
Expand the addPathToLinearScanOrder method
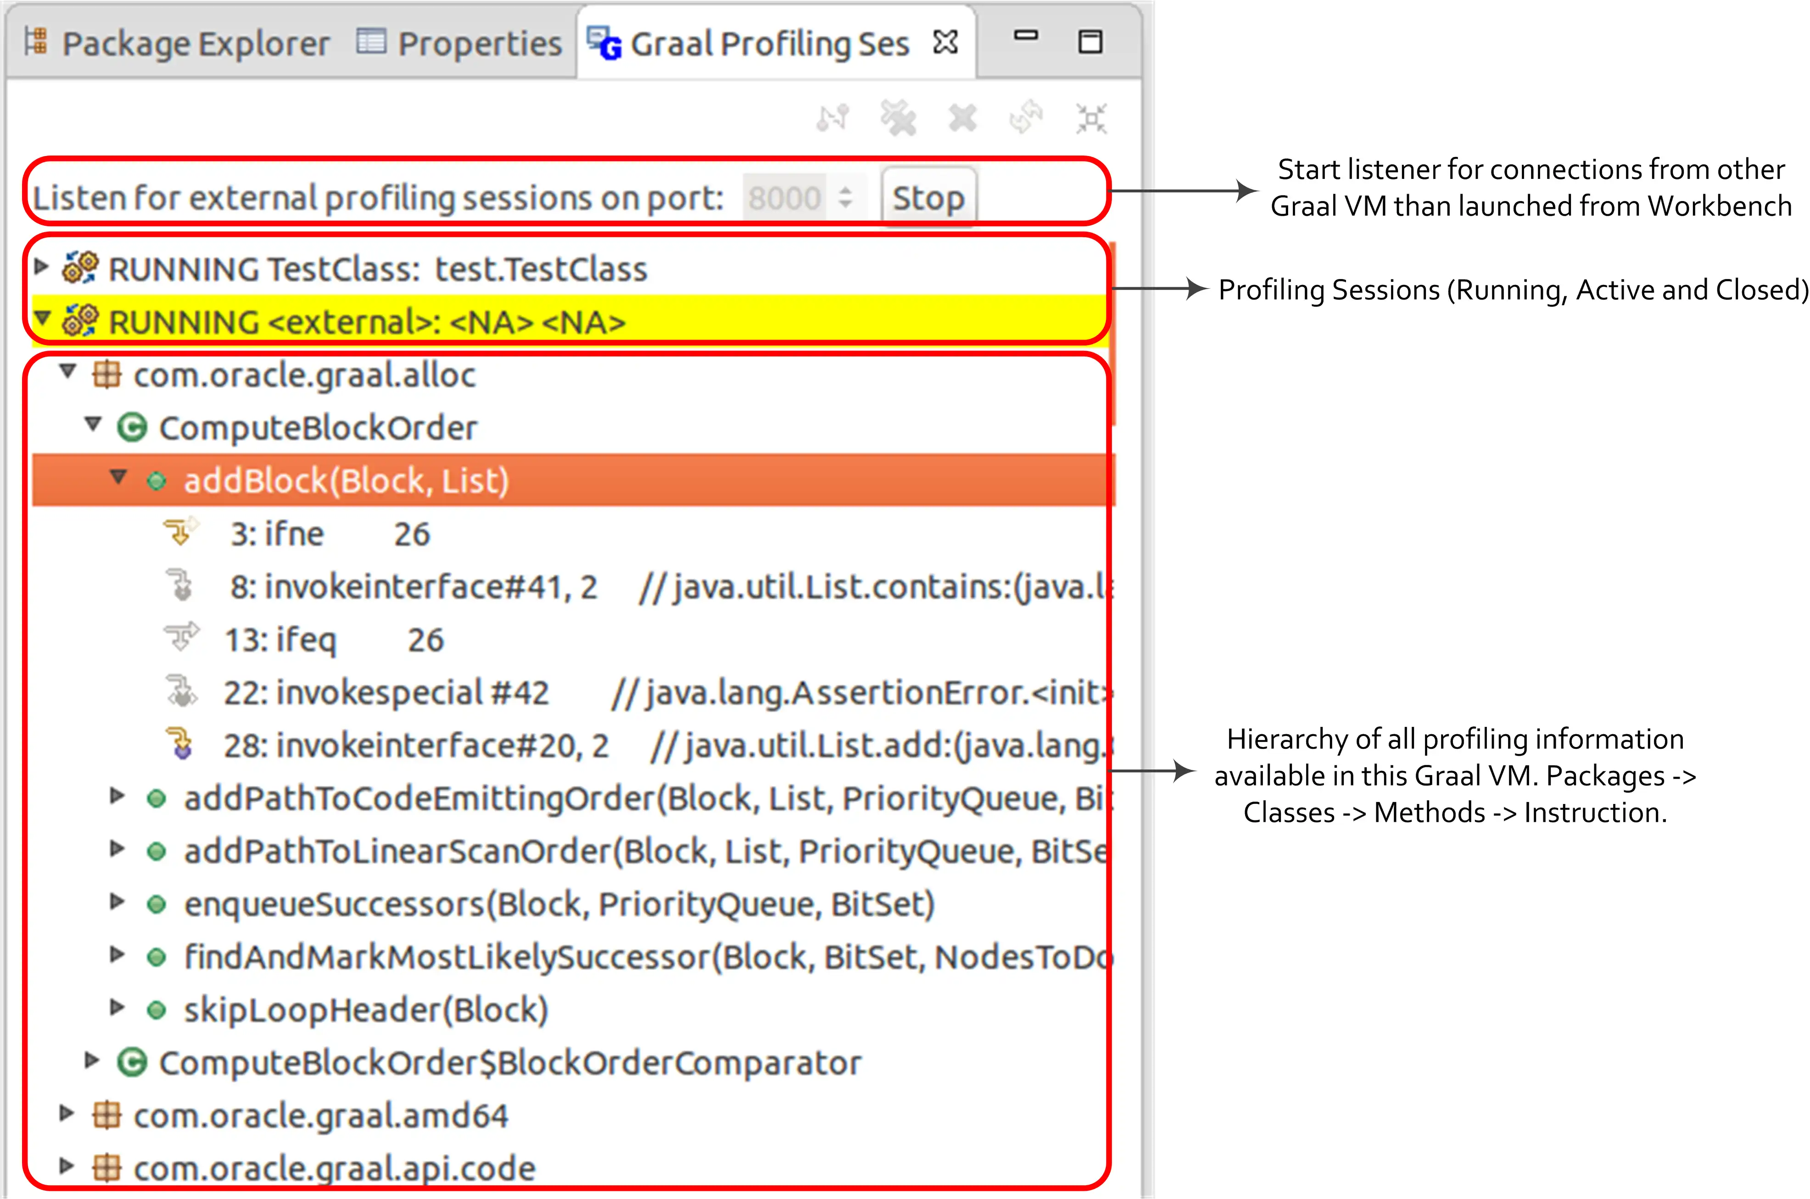pos(117,848)
